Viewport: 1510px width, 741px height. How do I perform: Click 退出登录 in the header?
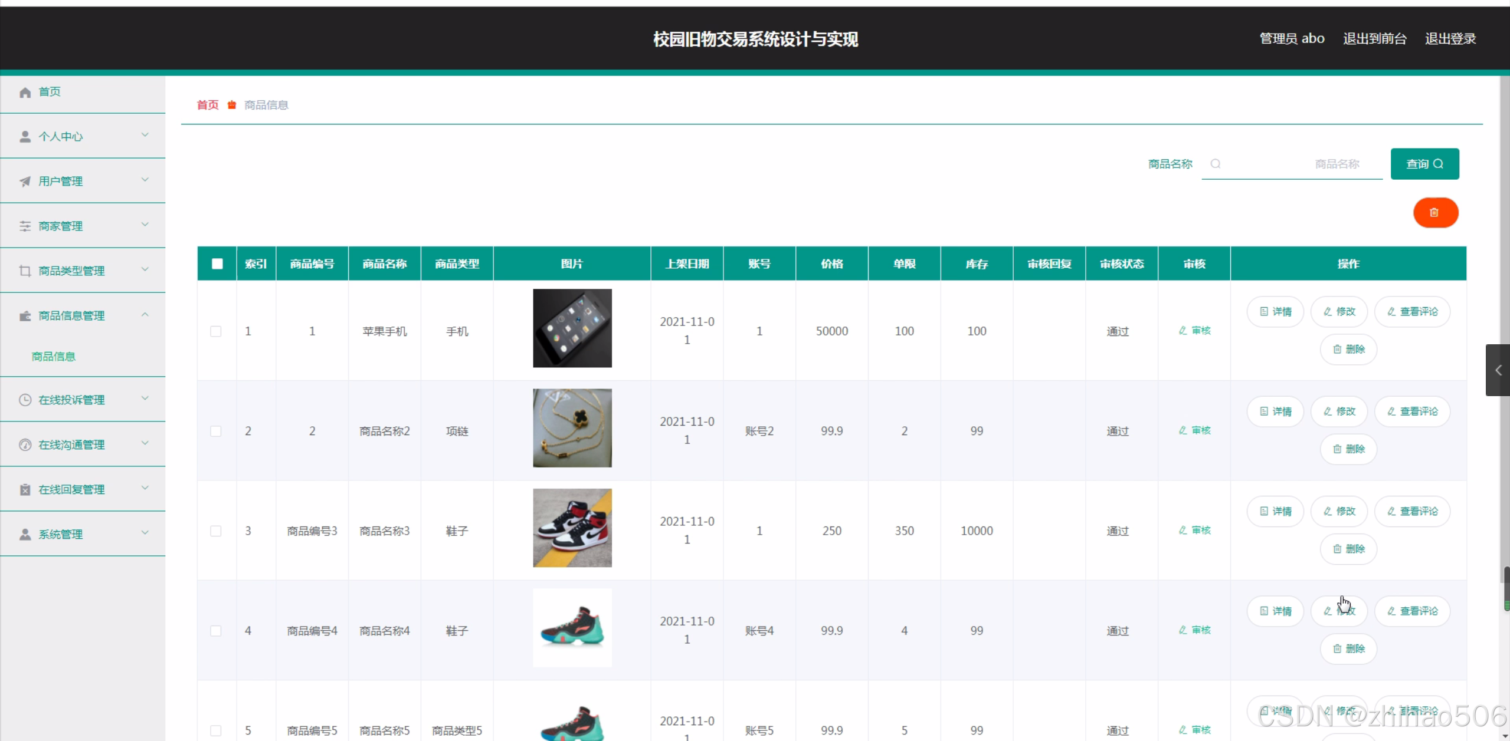click(x=1450, y=39)
